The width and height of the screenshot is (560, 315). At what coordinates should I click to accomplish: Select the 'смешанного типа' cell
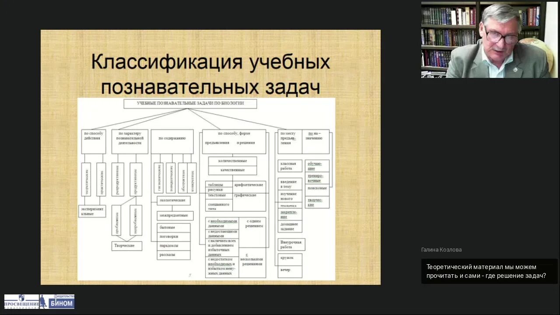click(x=219, y=205)
